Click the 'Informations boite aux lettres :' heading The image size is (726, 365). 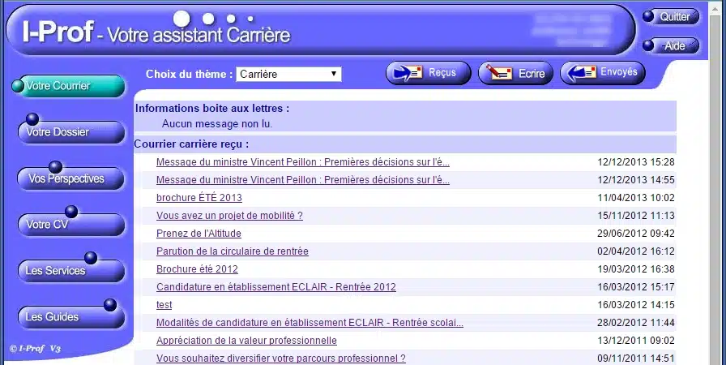[212, 109]
